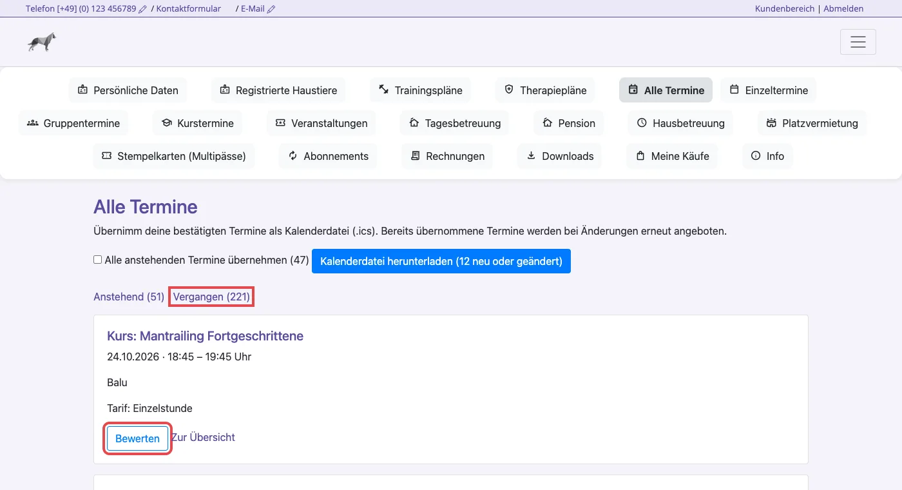Switch to the Anstehend (51) tab

[129, 297]
